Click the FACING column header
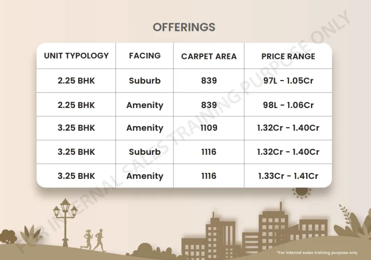This screenshot has height=260, width=371. [145, 56]
